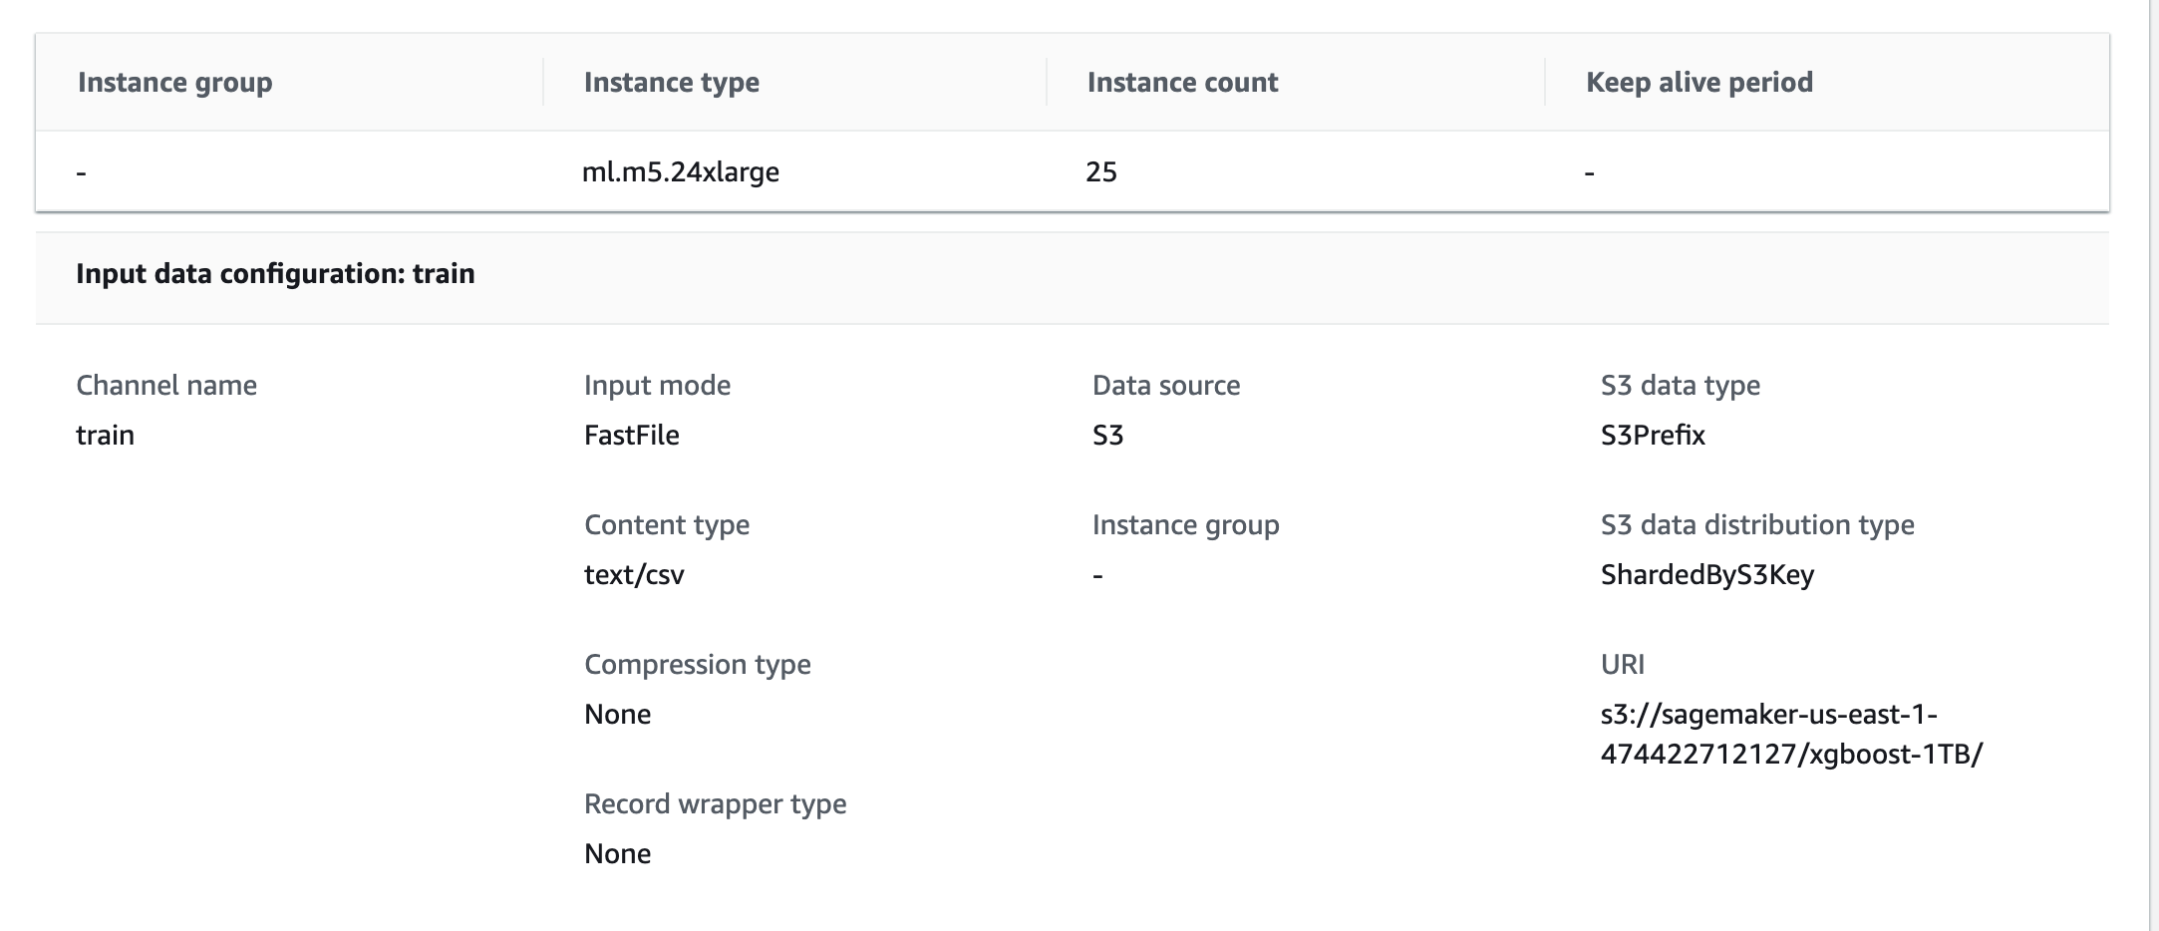The width and height of the screenshot is (2159, 931).
Task: Click the text/csv content type value
Action: pos(634,574)
